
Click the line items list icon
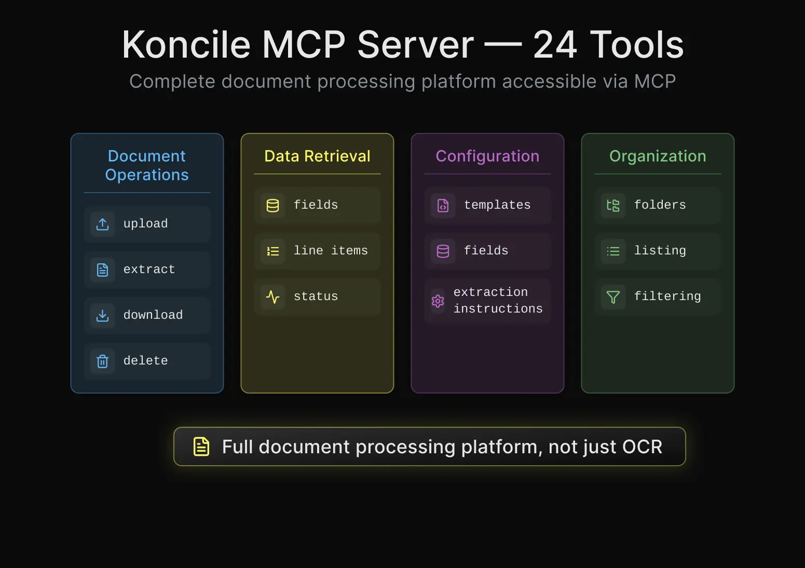pyautogui.click(x=273, y=251)
